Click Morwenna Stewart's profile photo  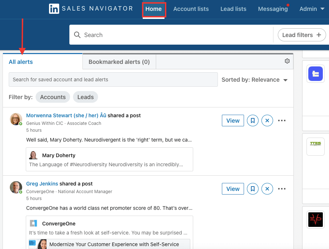tap(16, 119)
